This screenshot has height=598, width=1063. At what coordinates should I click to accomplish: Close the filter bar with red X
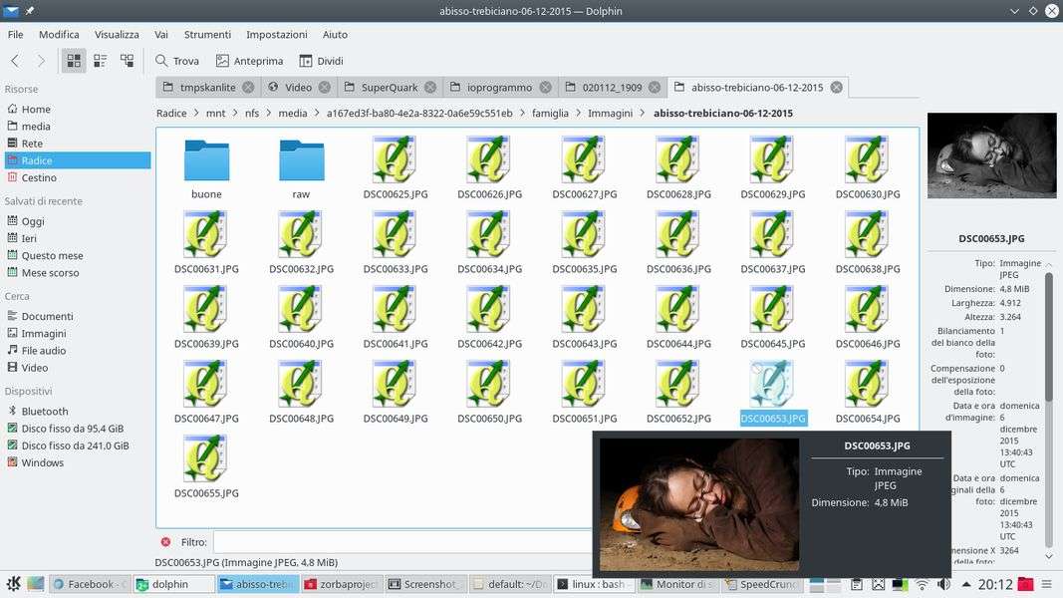click(x=165, y=542)
